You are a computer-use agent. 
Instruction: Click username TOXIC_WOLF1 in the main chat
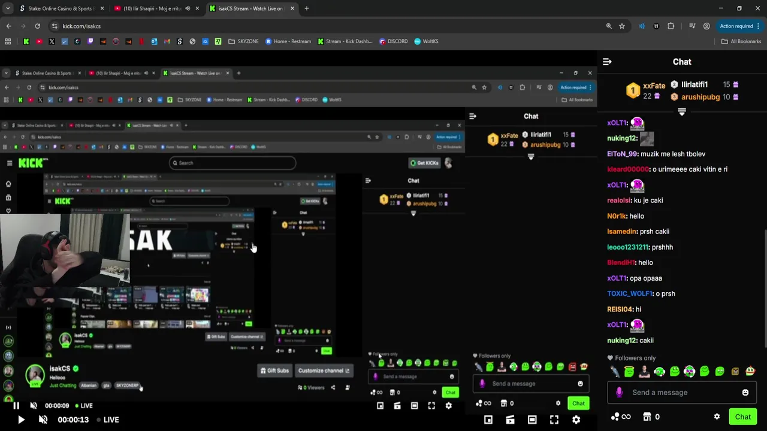coord(630,294)
